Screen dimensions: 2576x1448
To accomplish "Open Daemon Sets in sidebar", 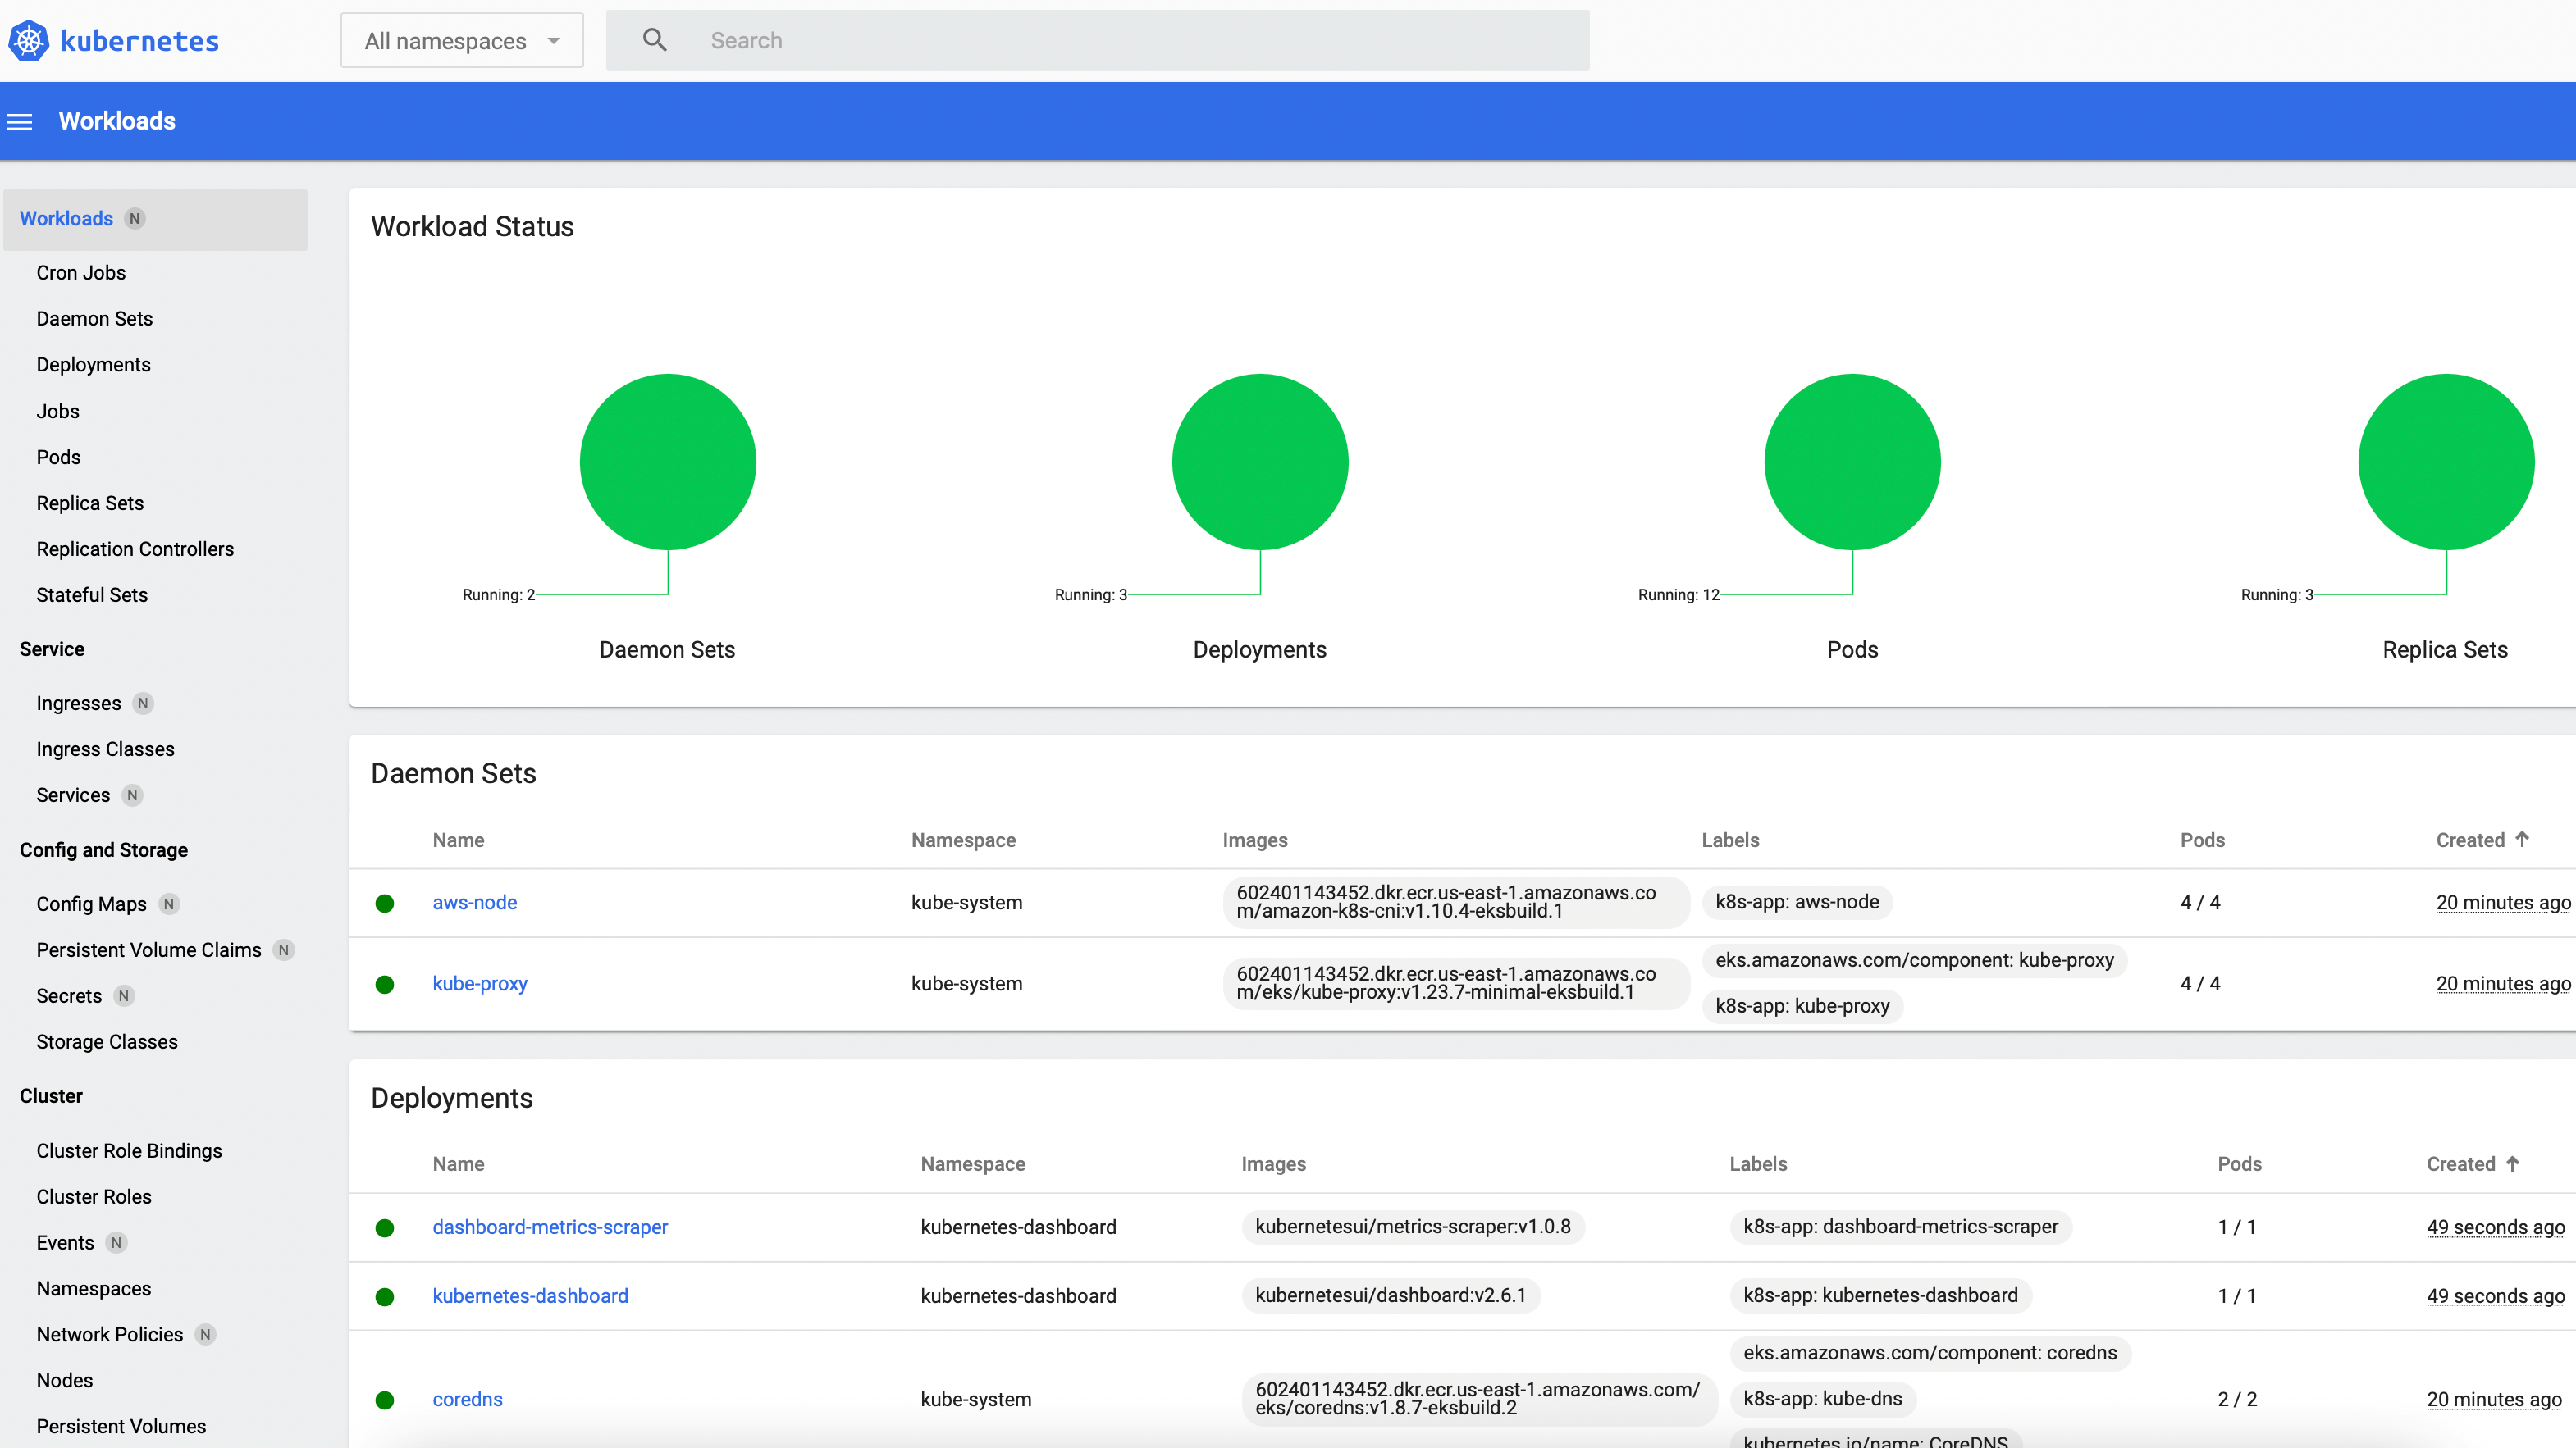I will (x=95, y=319).
